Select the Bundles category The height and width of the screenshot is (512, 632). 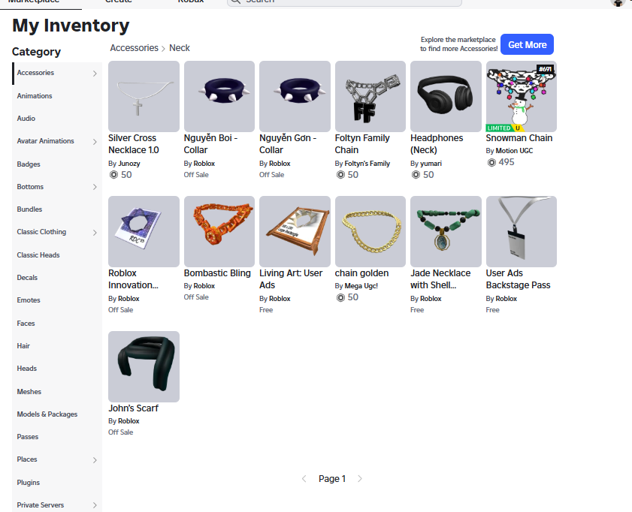pos(29,209)
